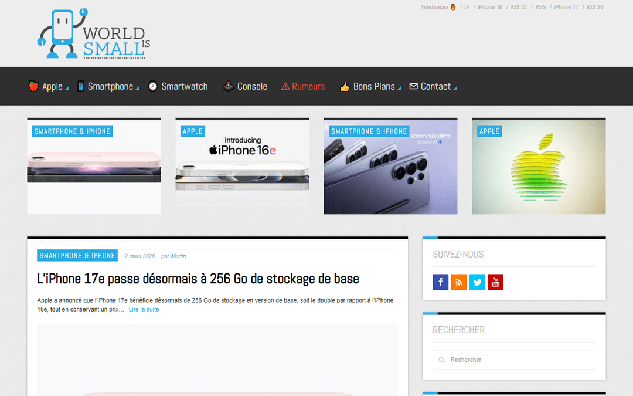The width and height of the screenshot is (633, 396).
Task: Open the Facebook social icon
Action: click(x=440, y=282)
